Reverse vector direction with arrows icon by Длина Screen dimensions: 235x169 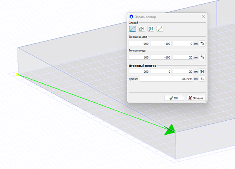click(x=202, y=79)
